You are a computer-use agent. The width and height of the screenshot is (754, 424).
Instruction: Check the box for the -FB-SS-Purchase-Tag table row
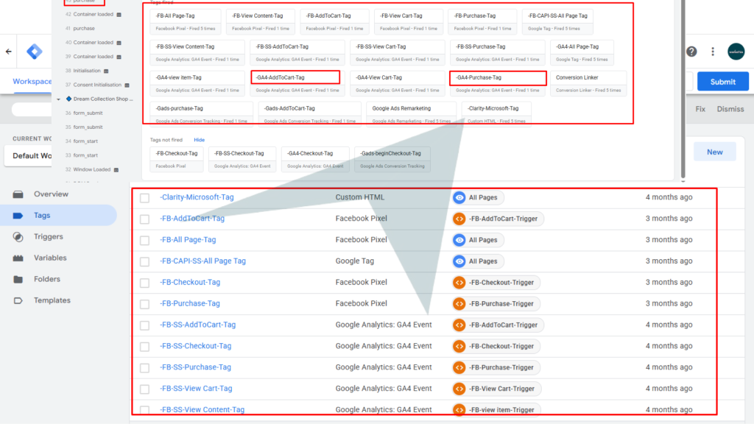click(145, 367)
